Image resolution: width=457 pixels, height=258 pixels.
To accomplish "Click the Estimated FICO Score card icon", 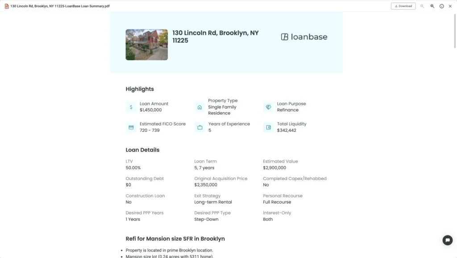I will tap(131, 127).
